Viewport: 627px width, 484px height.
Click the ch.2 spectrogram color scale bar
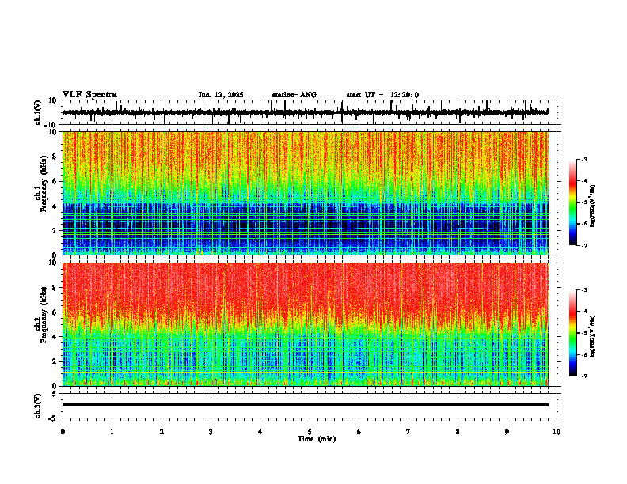572,333
